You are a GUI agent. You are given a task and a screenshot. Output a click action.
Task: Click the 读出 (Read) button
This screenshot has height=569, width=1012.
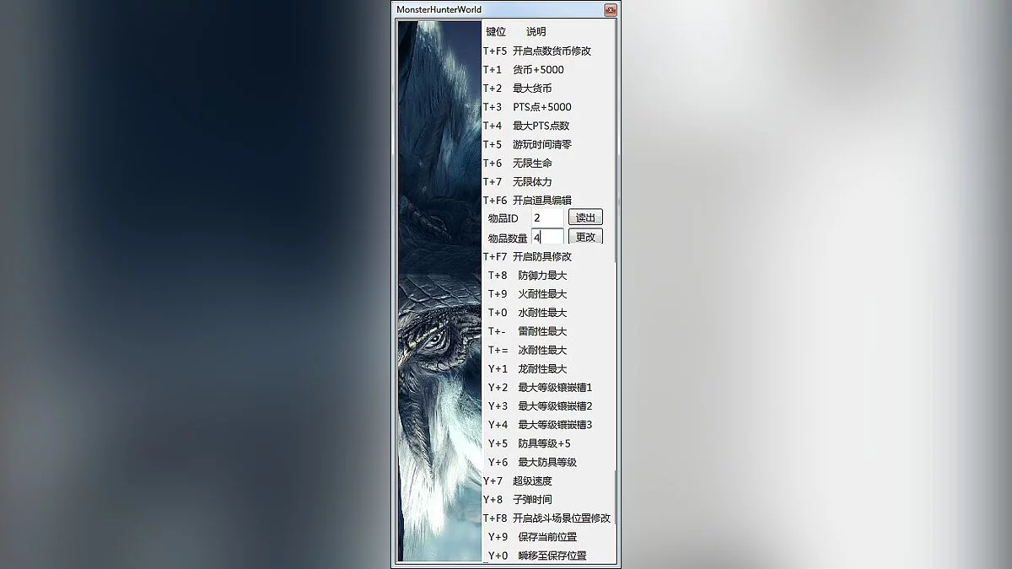(585, 217)
